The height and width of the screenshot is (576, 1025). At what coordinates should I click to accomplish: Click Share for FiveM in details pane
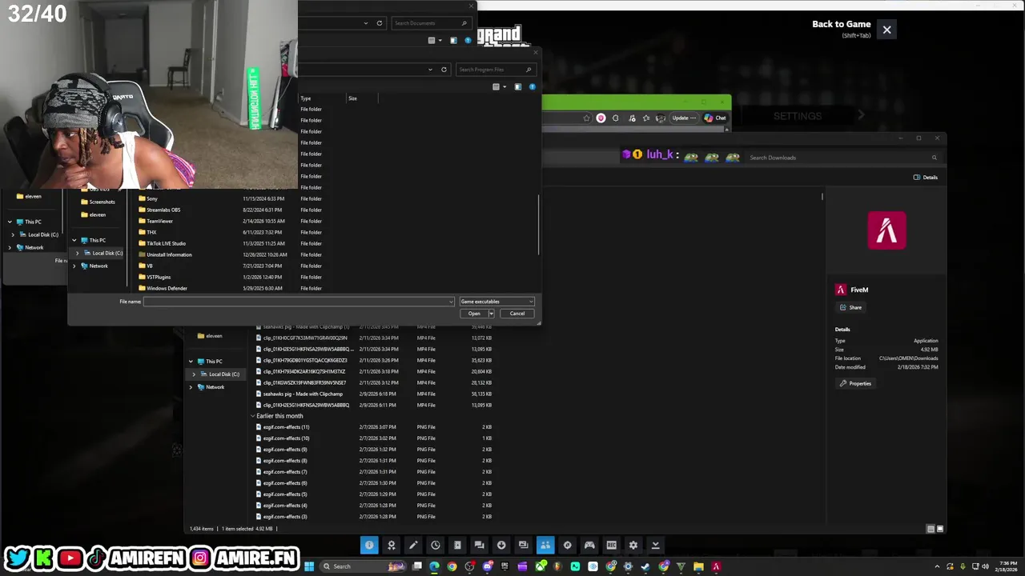[x=850, y=307]
